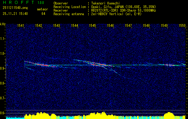Click the meteor count value 64
This screenshot has width=188, height=119.
(43, 14)
